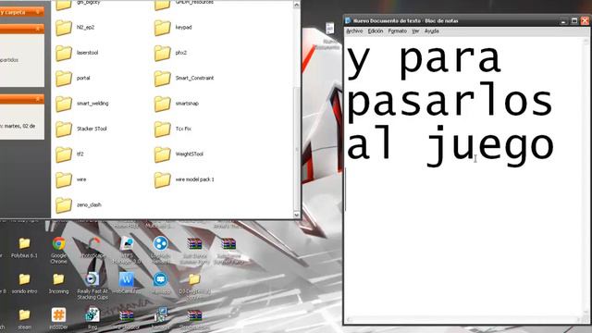Collapse the middle orange sidebar panel

point(38,29)
